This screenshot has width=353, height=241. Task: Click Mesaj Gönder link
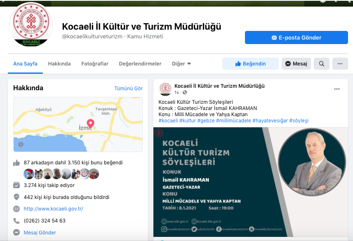40,232
